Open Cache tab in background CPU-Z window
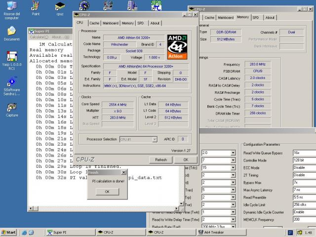 [x=209, y=18]
